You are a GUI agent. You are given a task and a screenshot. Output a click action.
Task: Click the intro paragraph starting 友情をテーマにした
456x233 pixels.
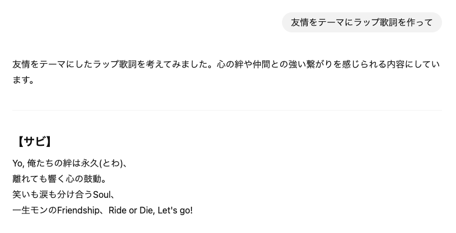(227, 72)
